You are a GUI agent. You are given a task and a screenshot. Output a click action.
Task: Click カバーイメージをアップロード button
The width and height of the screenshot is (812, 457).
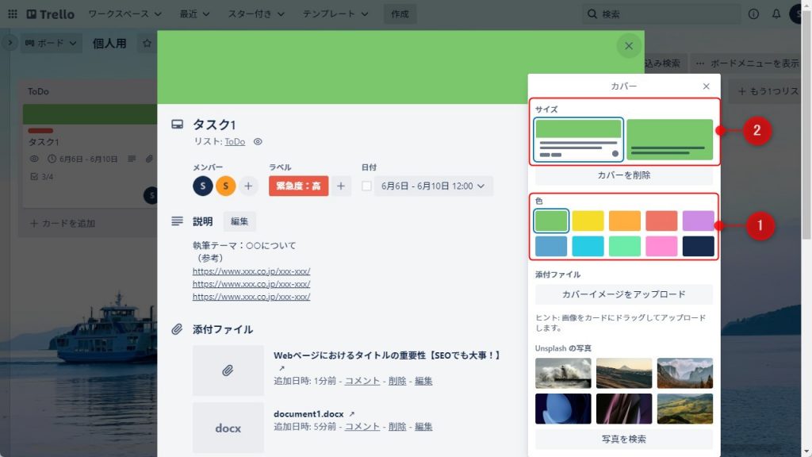pyautogui.click(x=623, y=294)
